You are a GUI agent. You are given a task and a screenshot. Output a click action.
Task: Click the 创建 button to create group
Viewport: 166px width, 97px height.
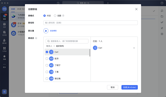point(130,87)
